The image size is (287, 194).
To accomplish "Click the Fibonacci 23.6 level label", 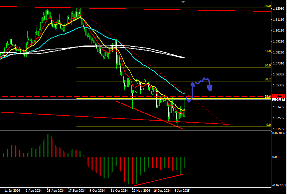I will [x=268, y=97].
